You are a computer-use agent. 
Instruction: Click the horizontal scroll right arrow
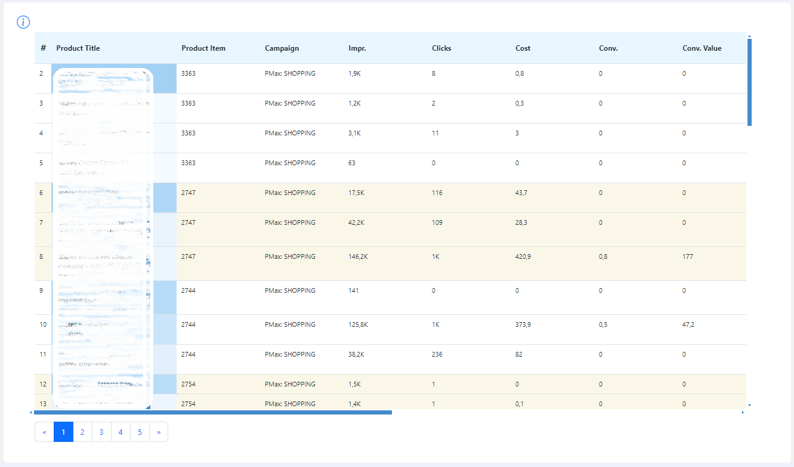pos(743,412)
